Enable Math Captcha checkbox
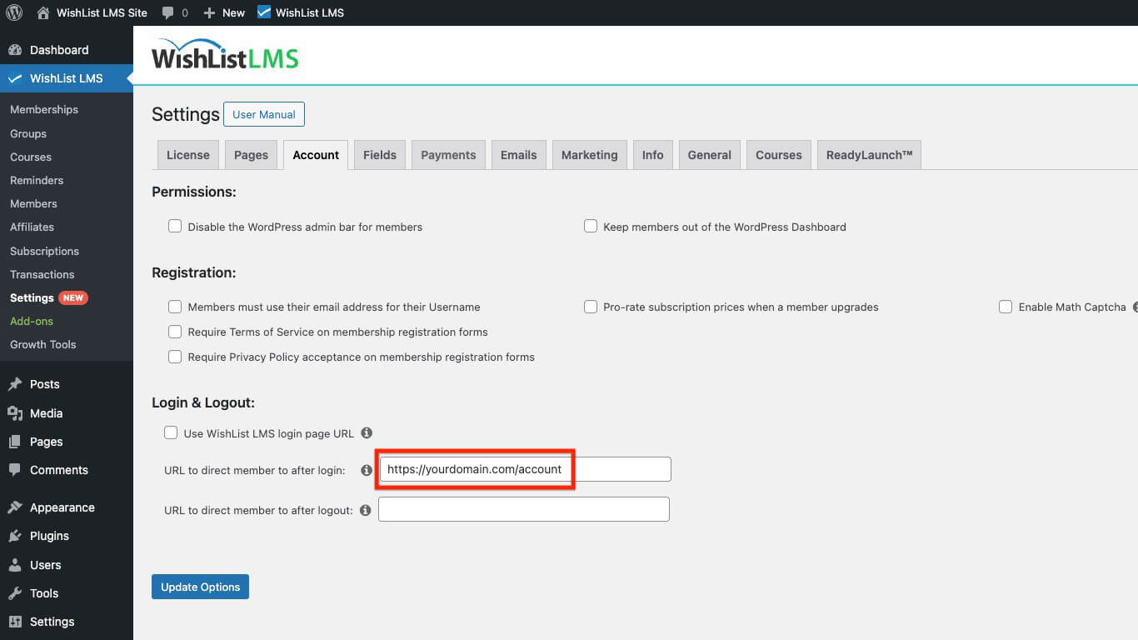This screenshot has width=1138, height=640. click(1006, 307)
